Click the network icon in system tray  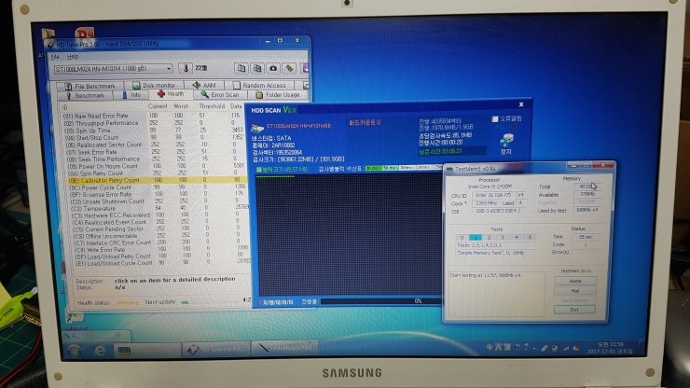pos(565,349)
